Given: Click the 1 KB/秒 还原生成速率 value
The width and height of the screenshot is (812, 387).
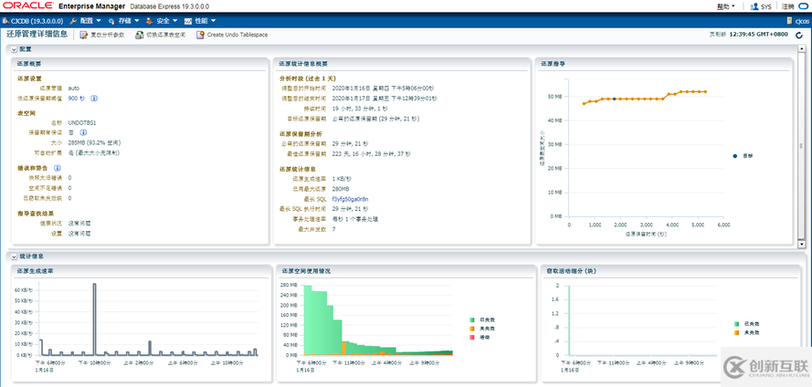Looking at the screenshot, I should tap(343, 179).
